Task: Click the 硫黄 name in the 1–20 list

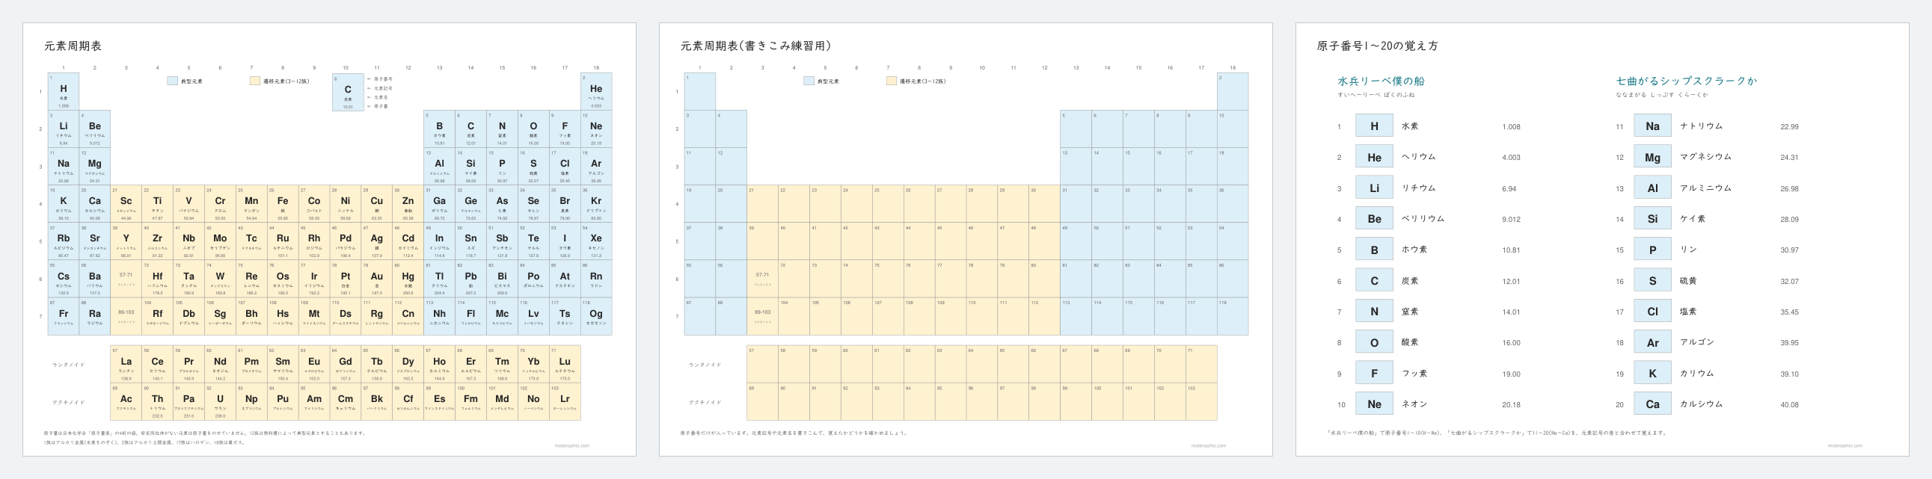Action: (1687, 280)
